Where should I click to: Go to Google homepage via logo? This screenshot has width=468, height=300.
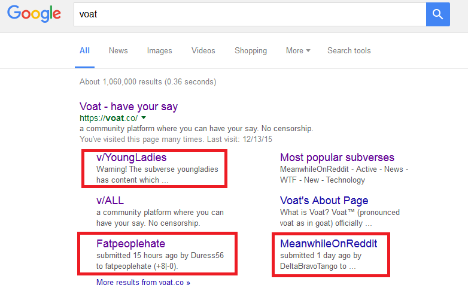click(x=35, y=14)
